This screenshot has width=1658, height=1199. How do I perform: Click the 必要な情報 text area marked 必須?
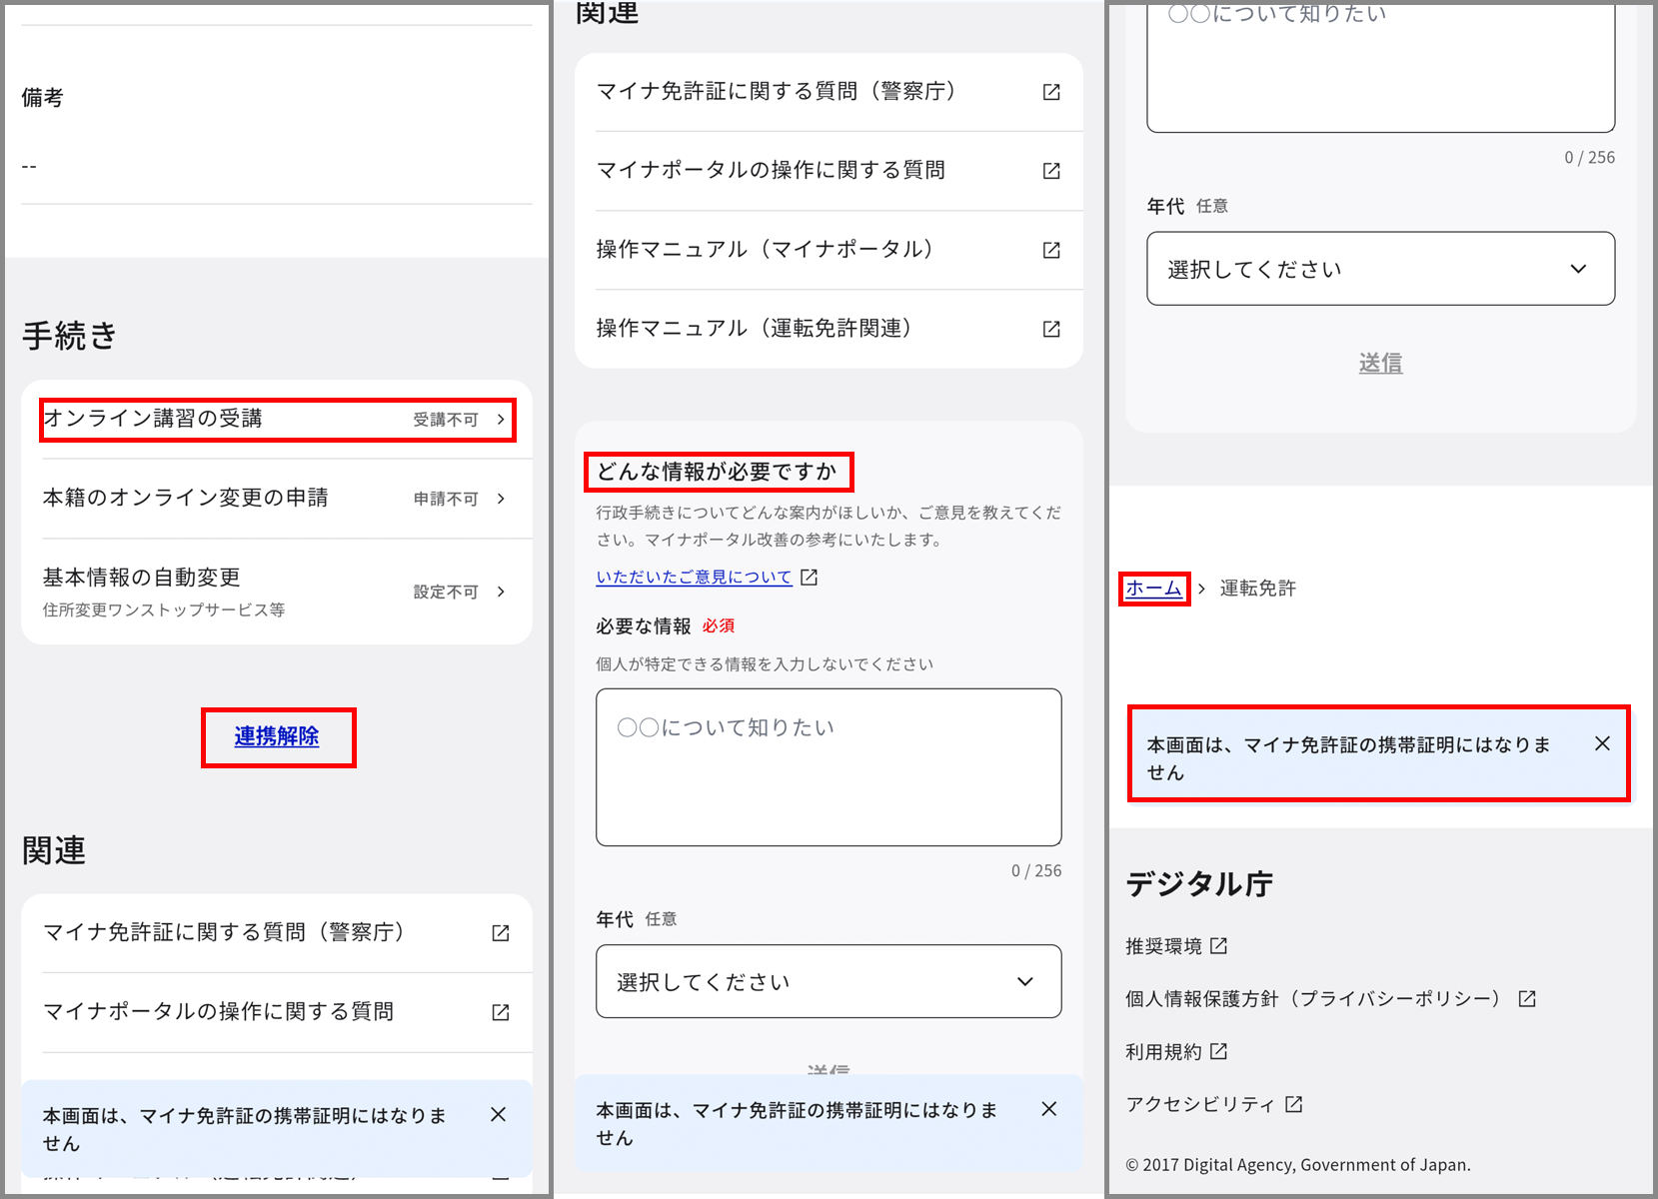point(829,767)
